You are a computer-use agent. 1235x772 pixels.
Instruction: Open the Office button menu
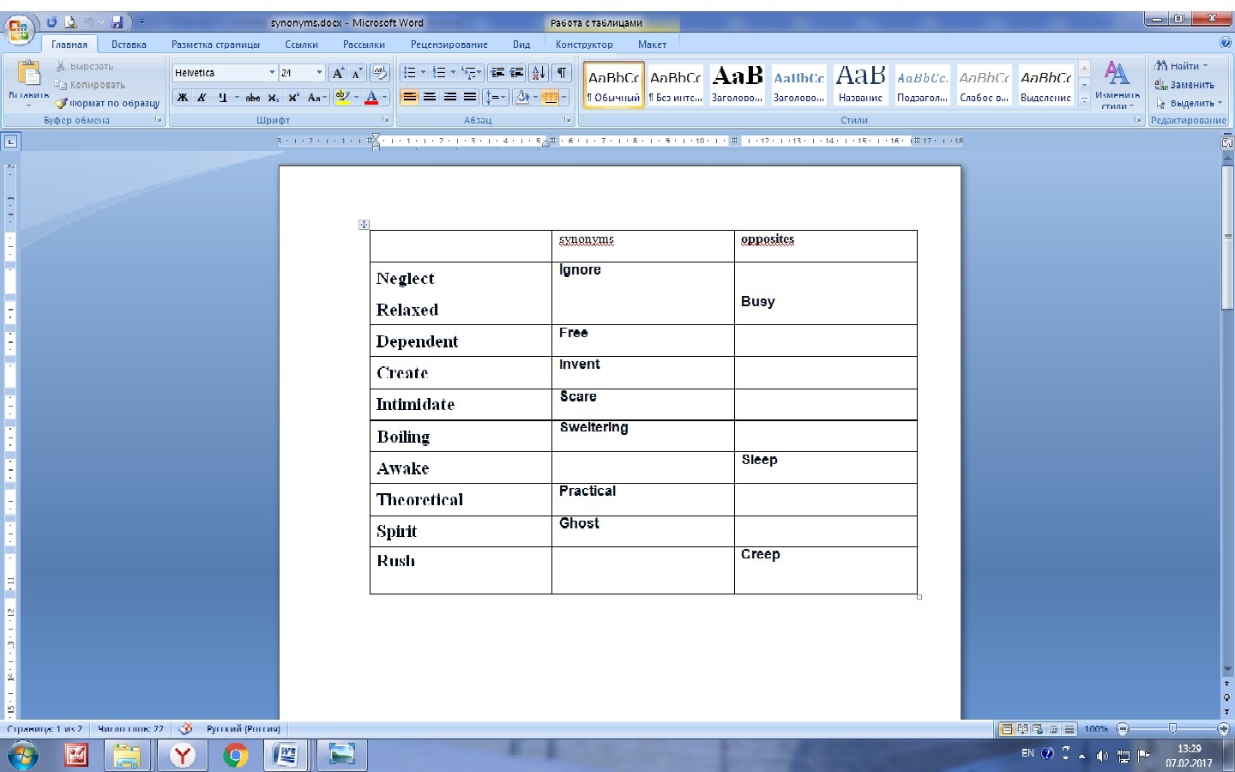click(x=18, y=30)
